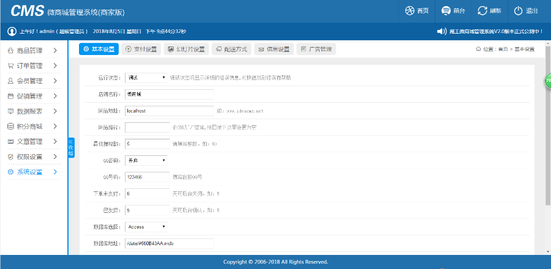Click the empty 网站路径 field

coord(147,127)
